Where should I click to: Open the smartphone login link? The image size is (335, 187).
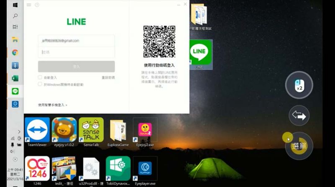52,105
